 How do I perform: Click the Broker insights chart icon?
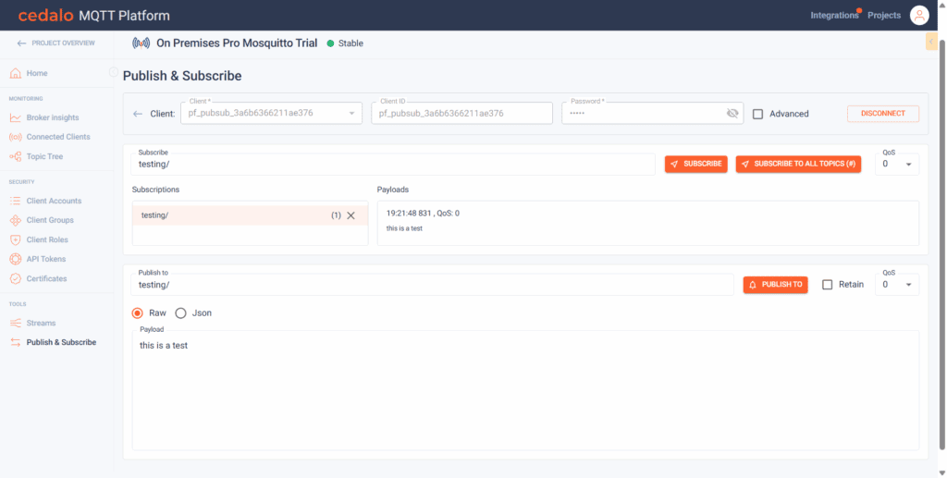tap(16, 117)
